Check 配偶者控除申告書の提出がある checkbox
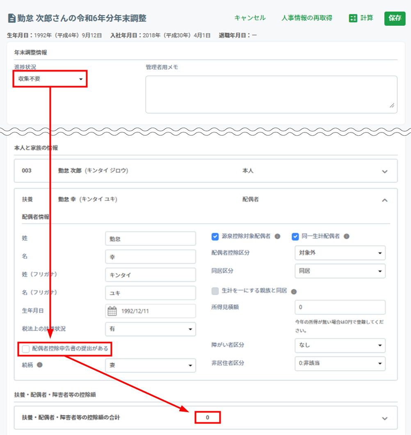 click(26, 349)
